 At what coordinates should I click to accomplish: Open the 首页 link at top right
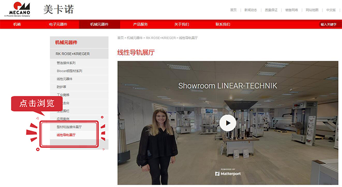pos(234,10)
